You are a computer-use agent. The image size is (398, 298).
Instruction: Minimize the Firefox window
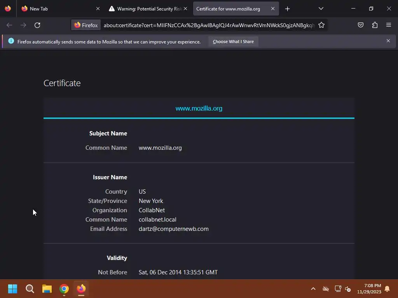(x=353, y=9)
